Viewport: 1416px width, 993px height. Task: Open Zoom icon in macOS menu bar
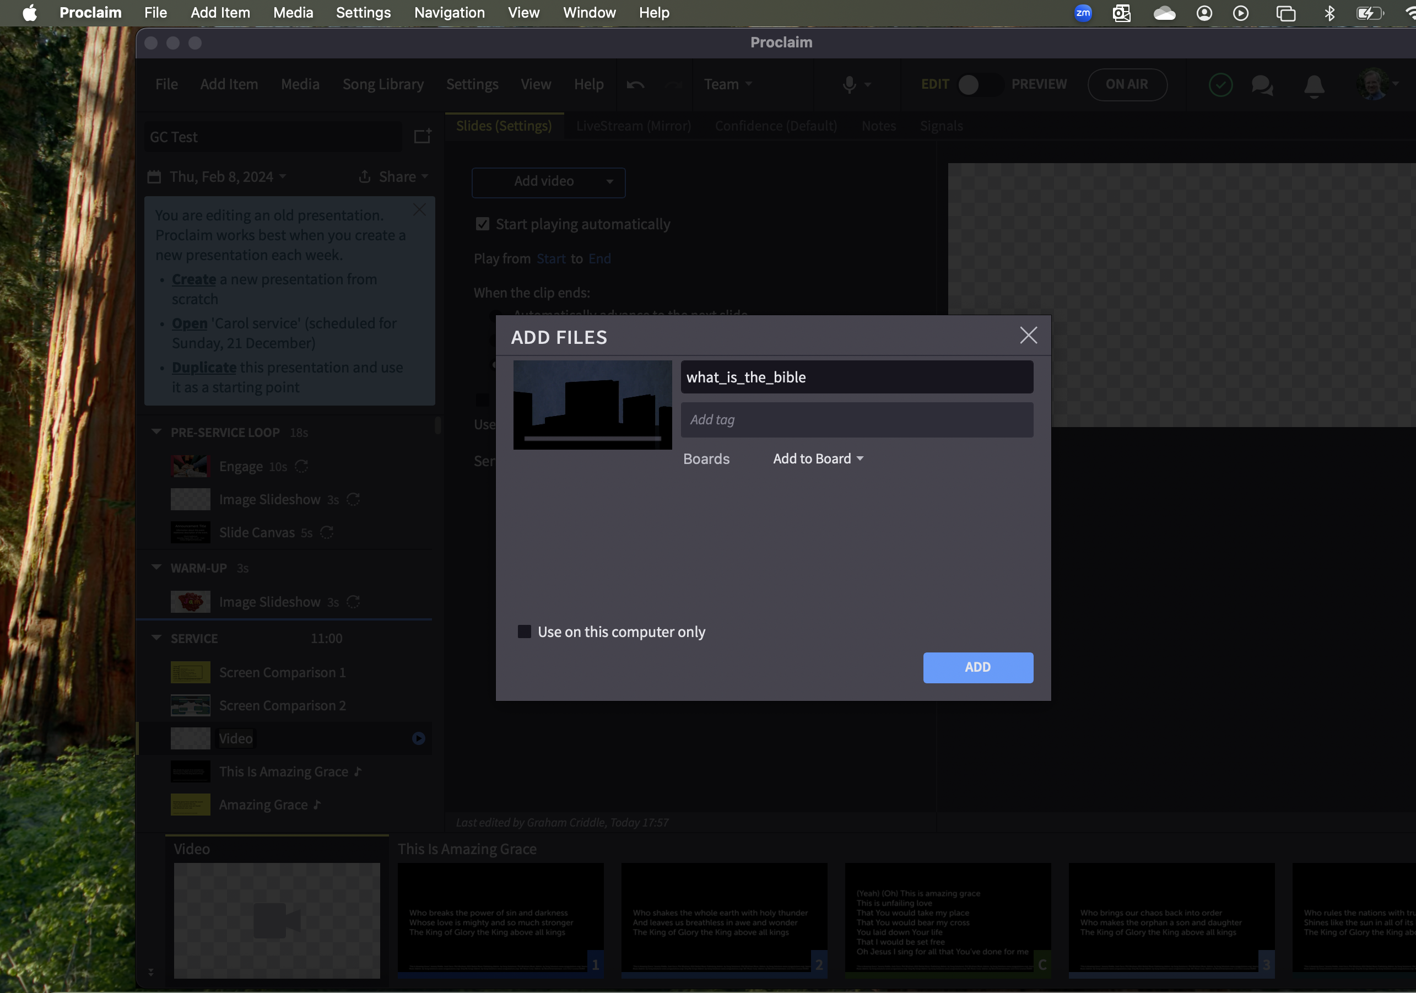tap(1083, 13)
